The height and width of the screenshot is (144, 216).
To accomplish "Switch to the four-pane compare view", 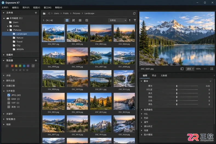I will (87, 20).
